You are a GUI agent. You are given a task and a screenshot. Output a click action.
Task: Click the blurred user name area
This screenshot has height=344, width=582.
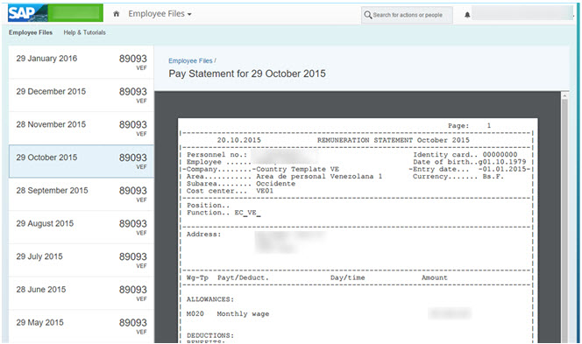pyautogui.click(x=522, y=13)
